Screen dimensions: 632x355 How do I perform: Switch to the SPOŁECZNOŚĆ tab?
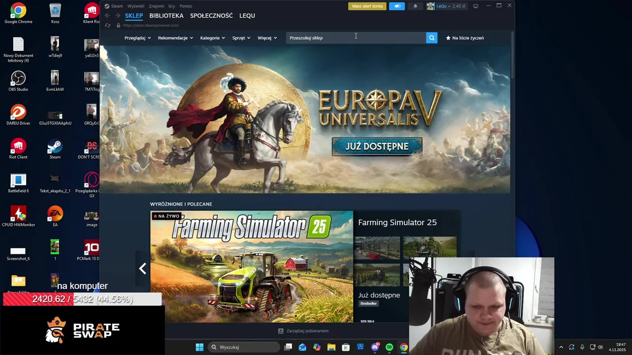(211, 16)
